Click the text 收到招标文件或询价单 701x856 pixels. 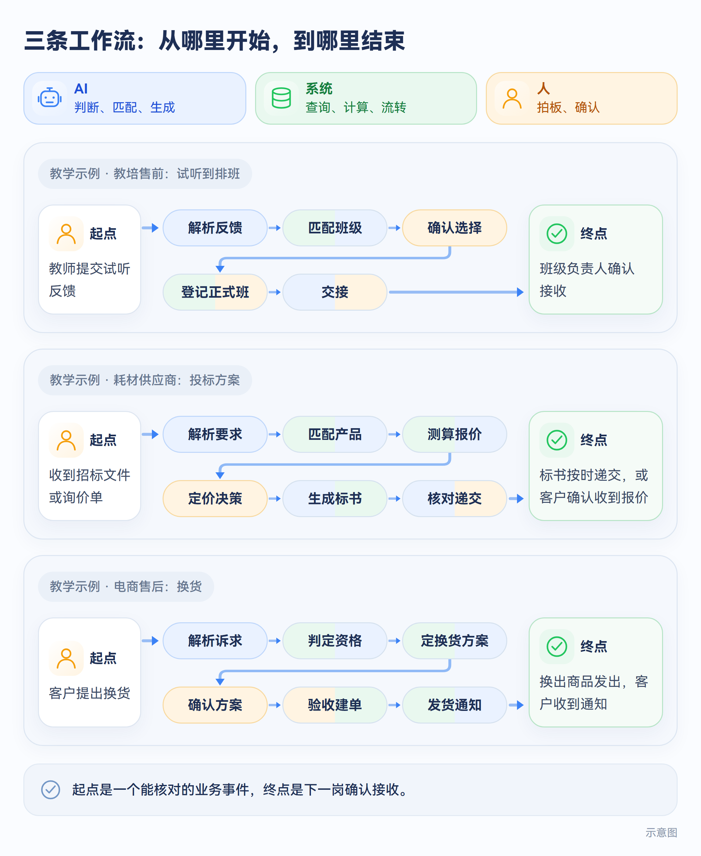tap(89, 486)
